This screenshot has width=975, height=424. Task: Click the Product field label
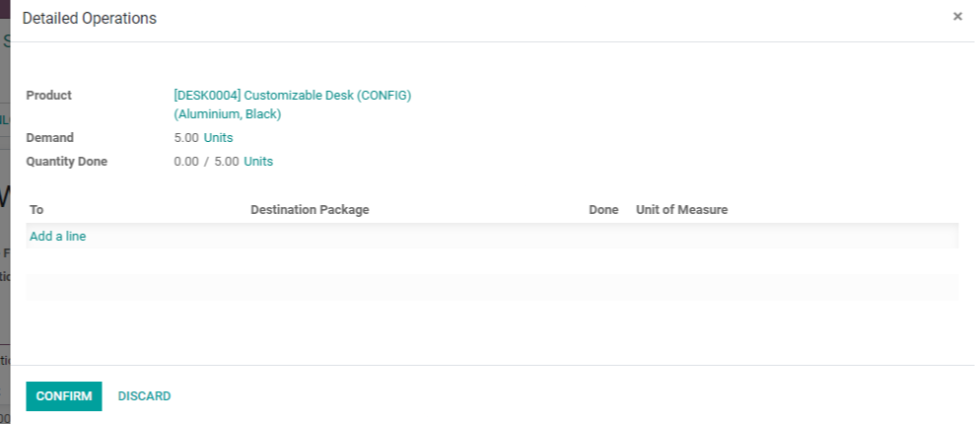tap(48, 96)
